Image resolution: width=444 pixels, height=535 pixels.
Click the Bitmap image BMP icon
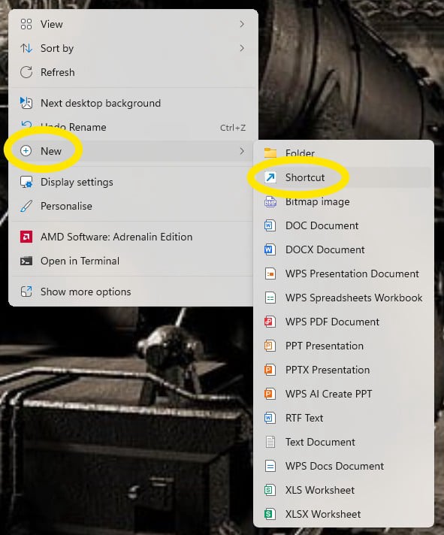pyautogui.click(x=270, y=201)
